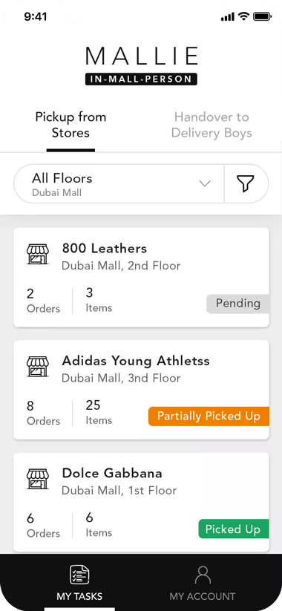
Task: Open the filter funnel icon
Action: click(x=246, y=183)
